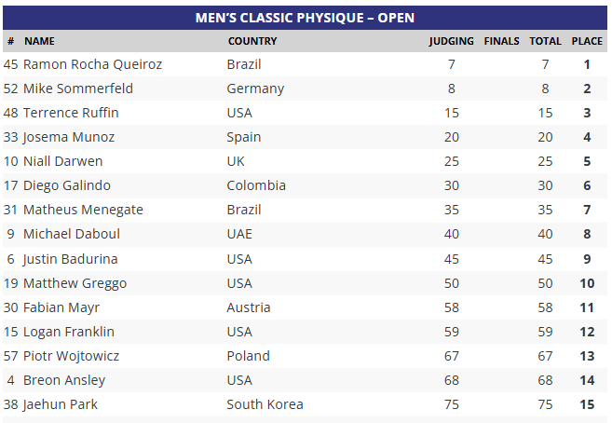The image size is (612, 423).
Task: Select competitor Ramon Rocha Queiroz
Action: point(92,64)
